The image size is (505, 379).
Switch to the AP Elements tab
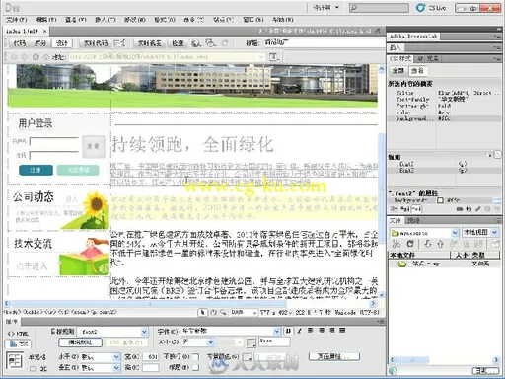pos(427,59)
